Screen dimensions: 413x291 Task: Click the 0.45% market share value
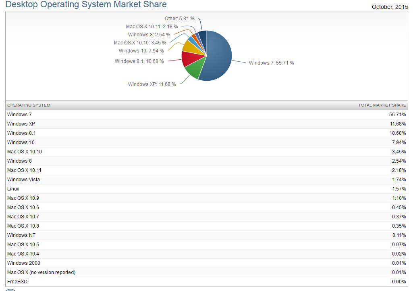click(x=399, y=207)
